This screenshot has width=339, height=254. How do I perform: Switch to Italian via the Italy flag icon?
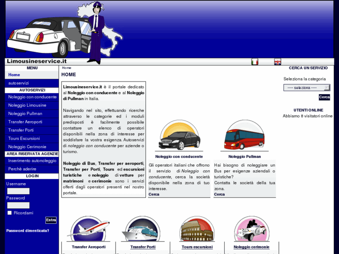click(x=255, y=62)
